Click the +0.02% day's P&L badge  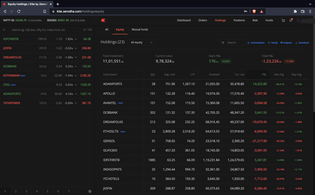point(226,61)
